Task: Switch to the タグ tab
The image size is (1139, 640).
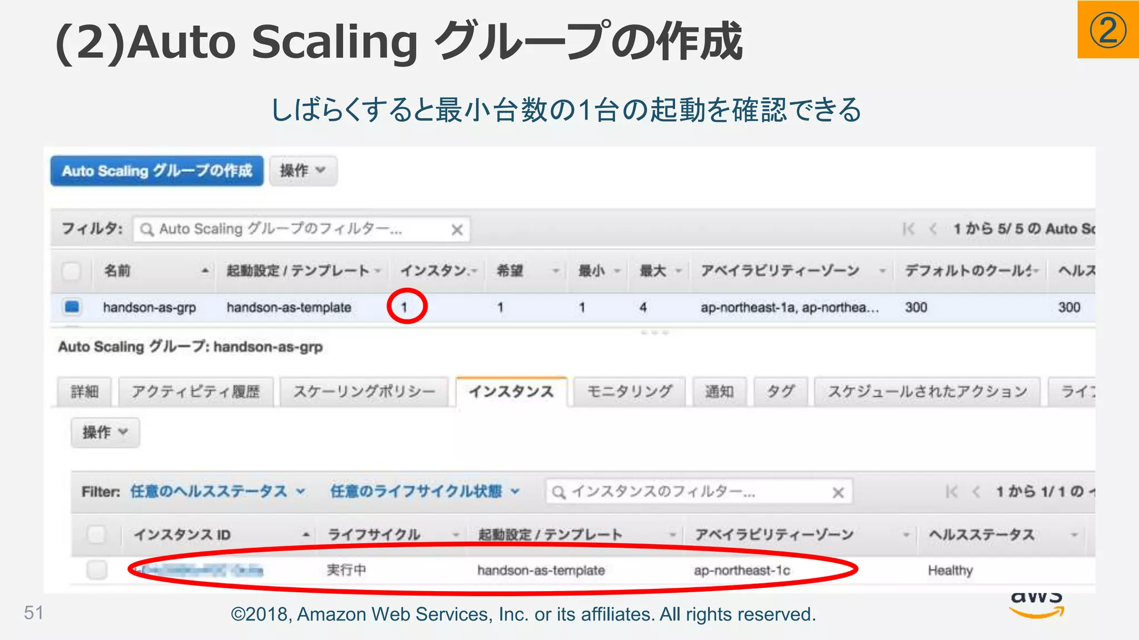Action: pos(780,392)
